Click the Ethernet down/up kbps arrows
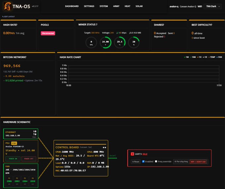The image size is (225, 189). [x=35, y=133]
